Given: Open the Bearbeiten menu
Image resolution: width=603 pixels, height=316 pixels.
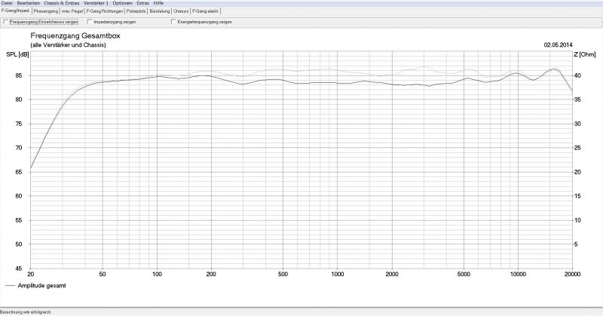Looking at the screenshot, I should point(28,3).
